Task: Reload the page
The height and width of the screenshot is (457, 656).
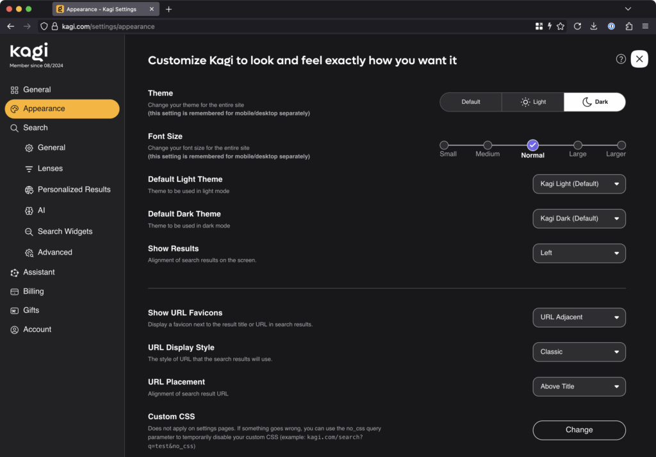Action: (x=577, y=26)
